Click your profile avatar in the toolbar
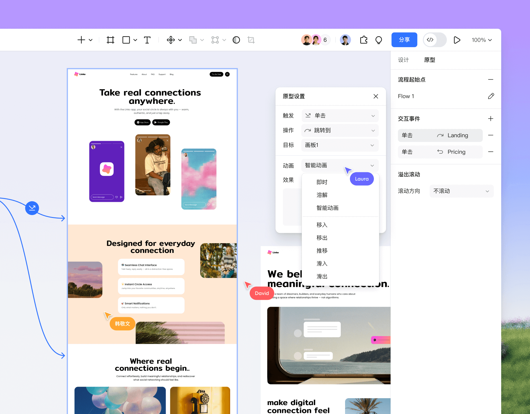The height and width of the screenshot is (414, 530). click(x=345, y=40)
